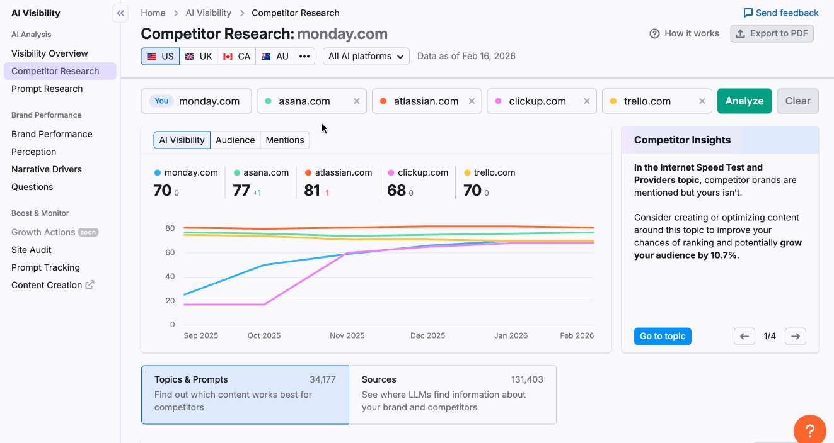The image size is (834, 443).
Task: Click the left arrow in Competitor Insights pagination
Action: coord(744,336)
